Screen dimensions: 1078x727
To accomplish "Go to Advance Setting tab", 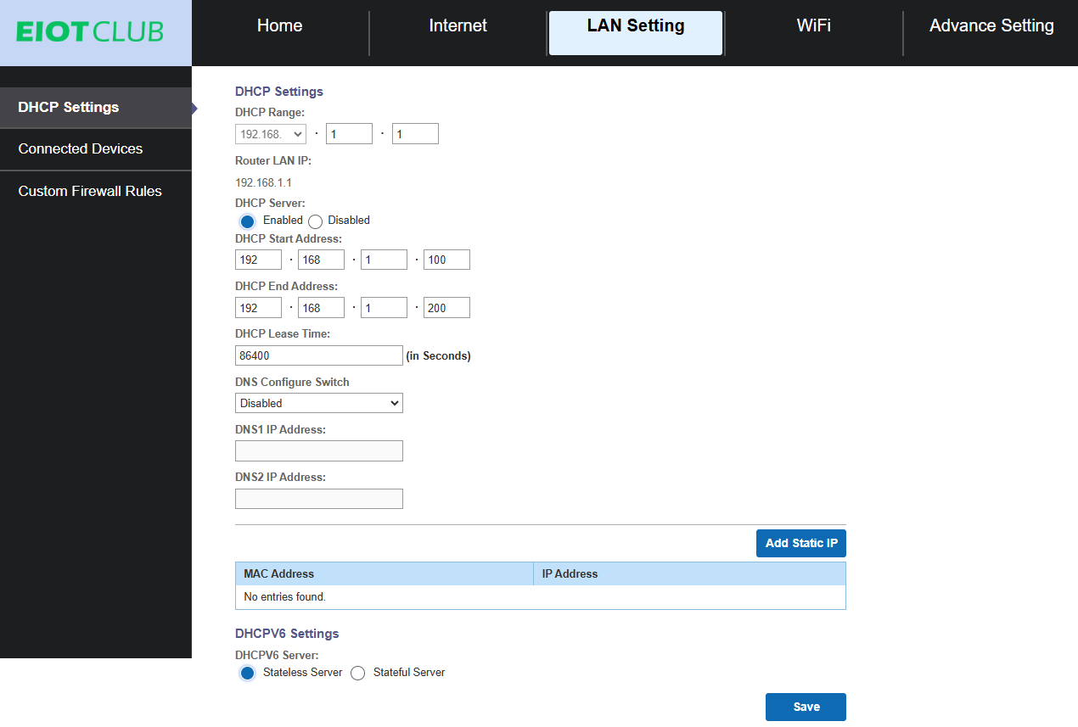I will (991, 26).
